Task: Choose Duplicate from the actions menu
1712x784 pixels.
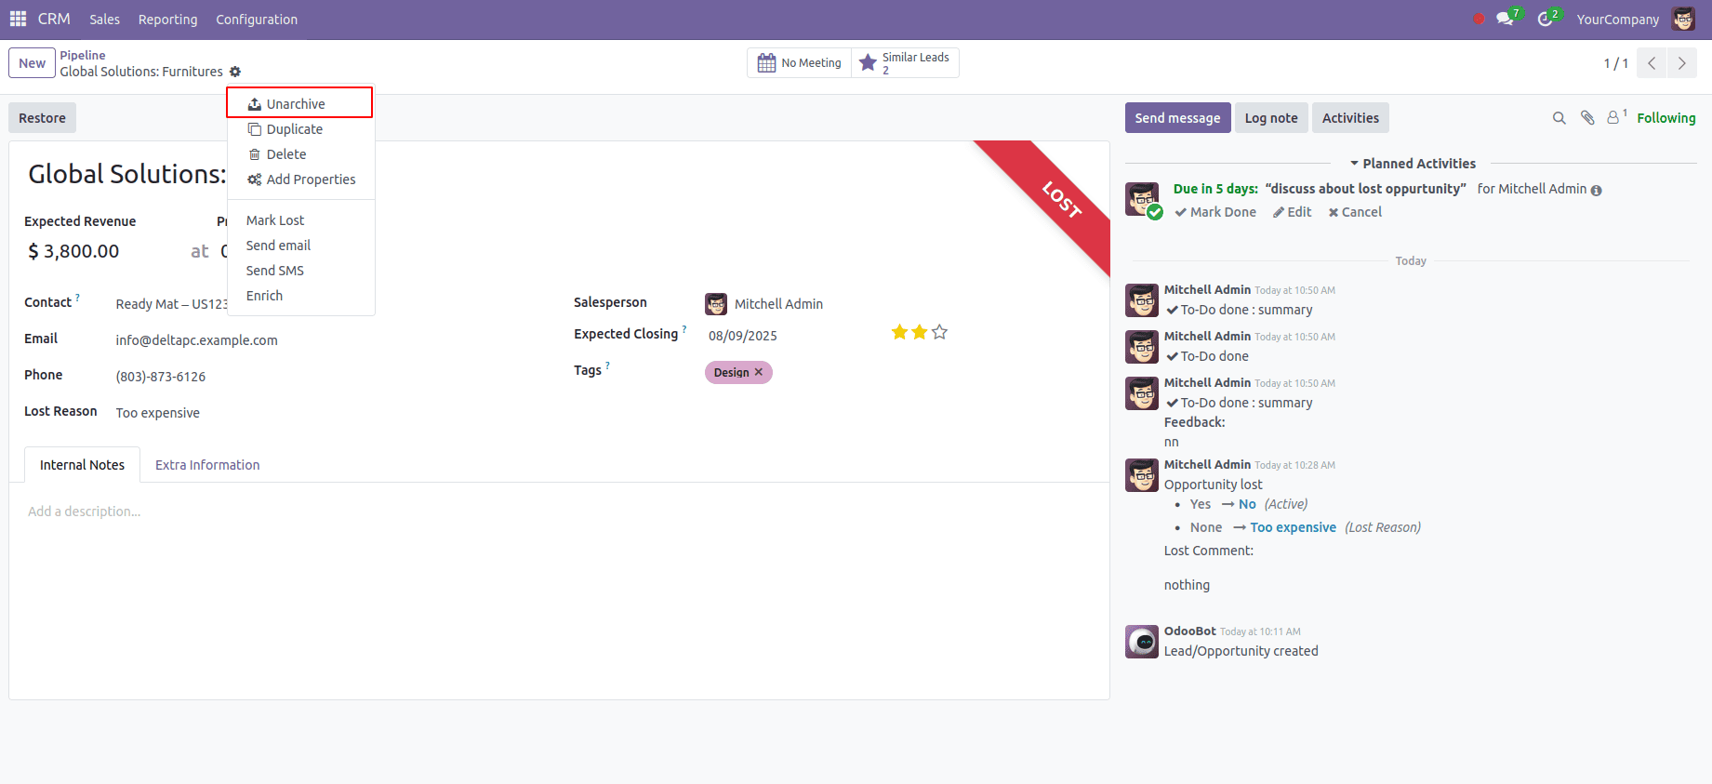Action: 300,129
